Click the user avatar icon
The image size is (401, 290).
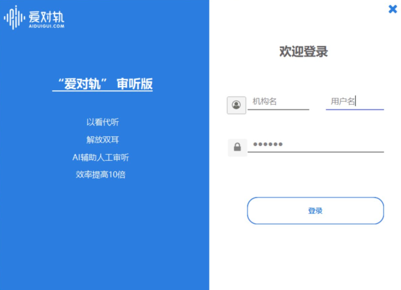[236, 105]
